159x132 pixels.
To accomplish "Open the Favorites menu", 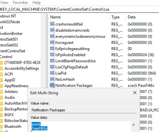I will point(20,3).
